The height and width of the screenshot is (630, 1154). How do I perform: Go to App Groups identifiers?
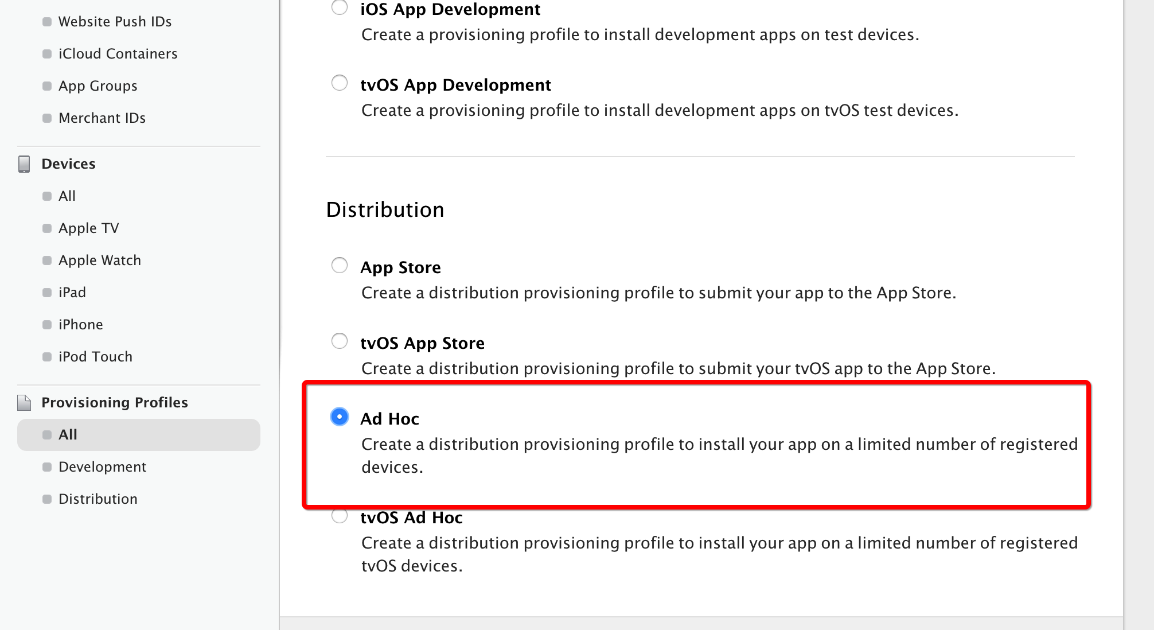(98, 86)
